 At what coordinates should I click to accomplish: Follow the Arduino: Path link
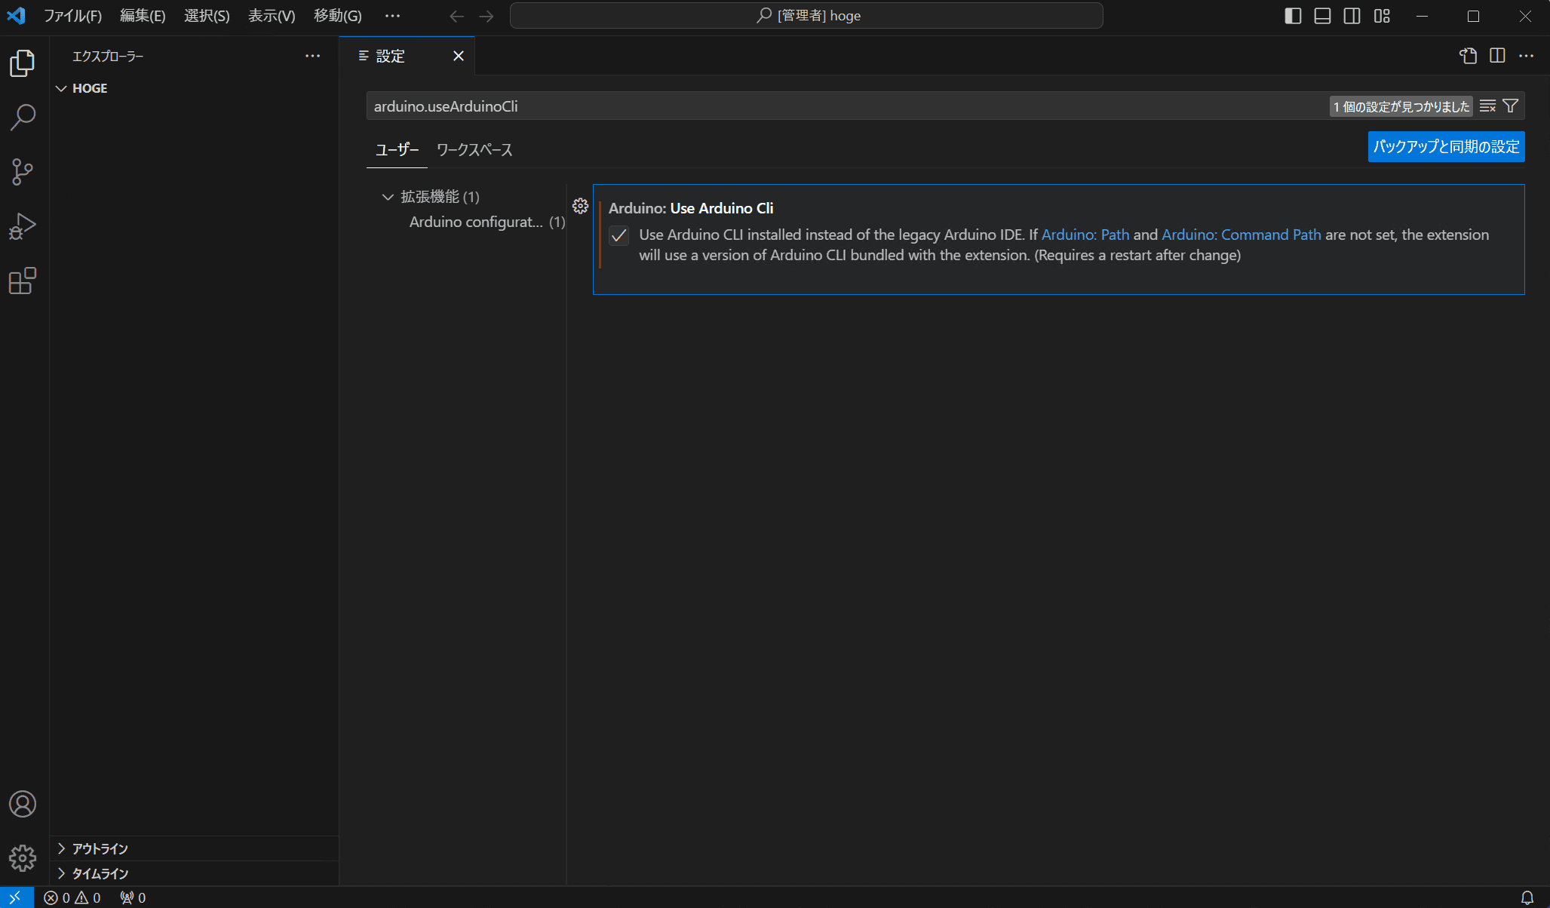point(1085,235)
